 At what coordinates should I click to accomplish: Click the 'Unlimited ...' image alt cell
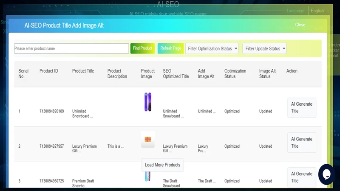(x=207, y=111)
